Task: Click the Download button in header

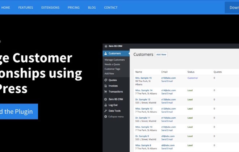Action: [232, 8]
